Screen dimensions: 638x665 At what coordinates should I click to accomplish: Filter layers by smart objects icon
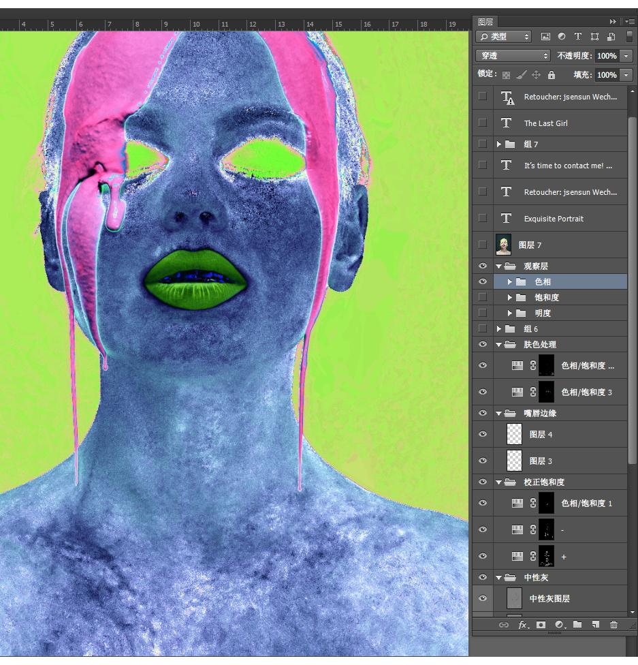611,37
